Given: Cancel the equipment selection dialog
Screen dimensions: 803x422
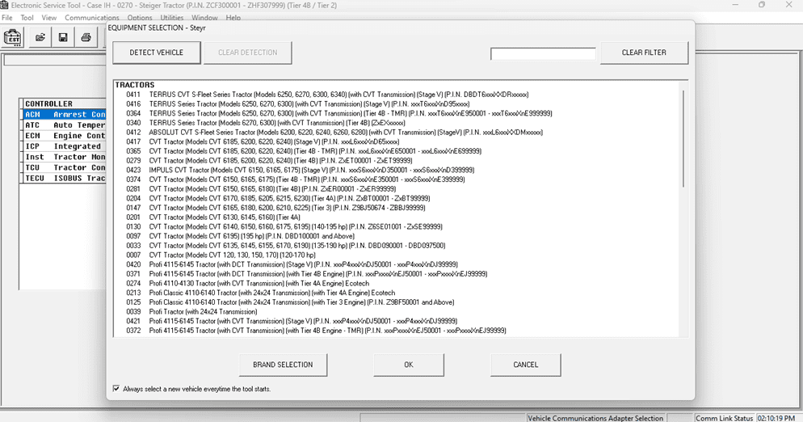Looking at the screenshot, I should pos(525,365).
